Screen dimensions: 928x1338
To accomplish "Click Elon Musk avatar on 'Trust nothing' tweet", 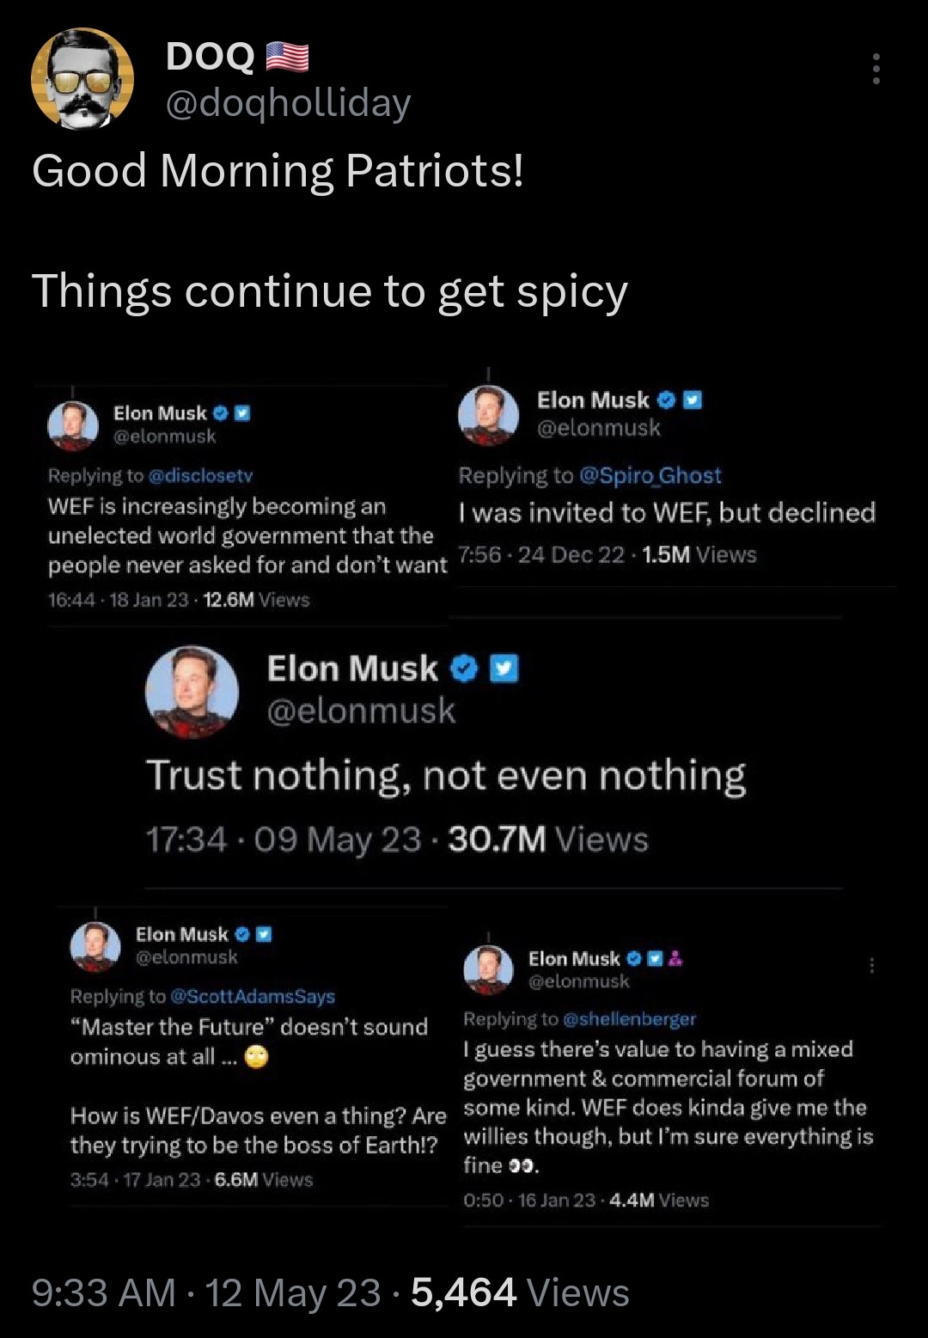I will [192, 692].
